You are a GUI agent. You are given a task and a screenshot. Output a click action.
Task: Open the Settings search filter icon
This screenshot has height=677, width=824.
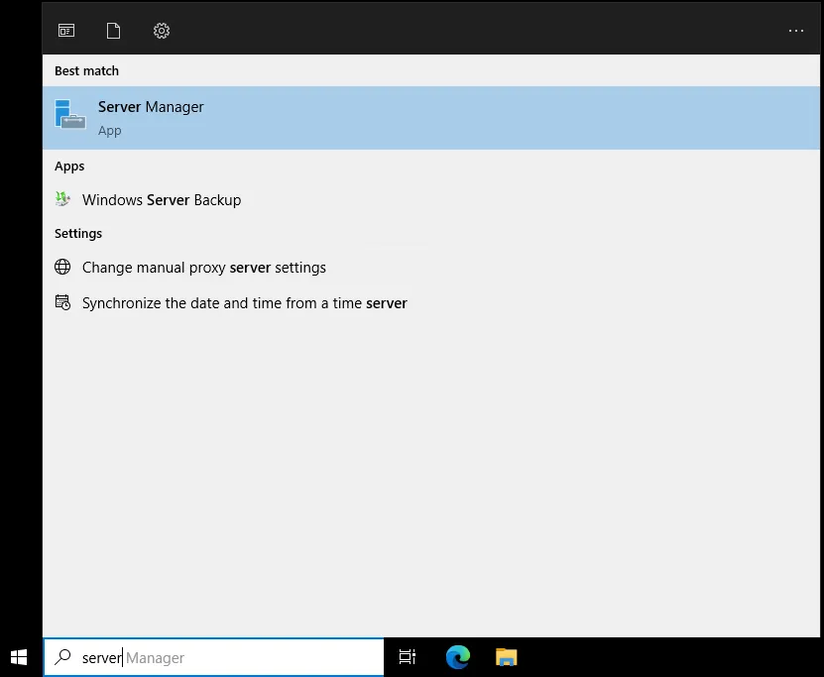click(x=161, y=30)
